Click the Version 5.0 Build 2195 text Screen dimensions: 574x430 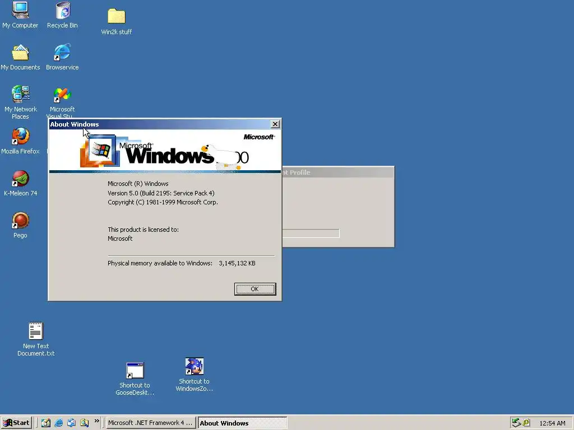pyautogui.click(x=161, y=193)
